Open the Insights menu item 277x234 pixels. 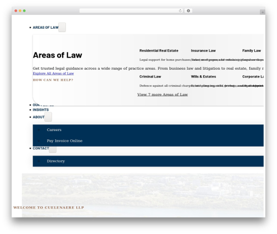pos(40,110)
